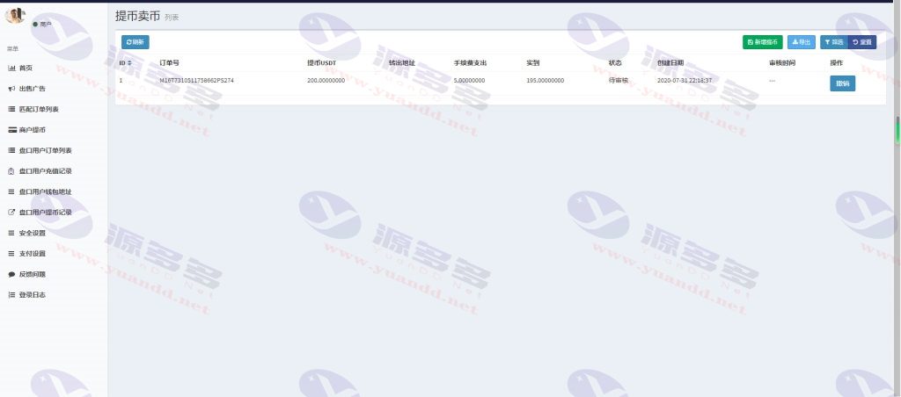Image resolution: width=901 pixels, height=397 pixels.
Task: Click the page vertical scrollbar thumb
Action: (897, 131)
